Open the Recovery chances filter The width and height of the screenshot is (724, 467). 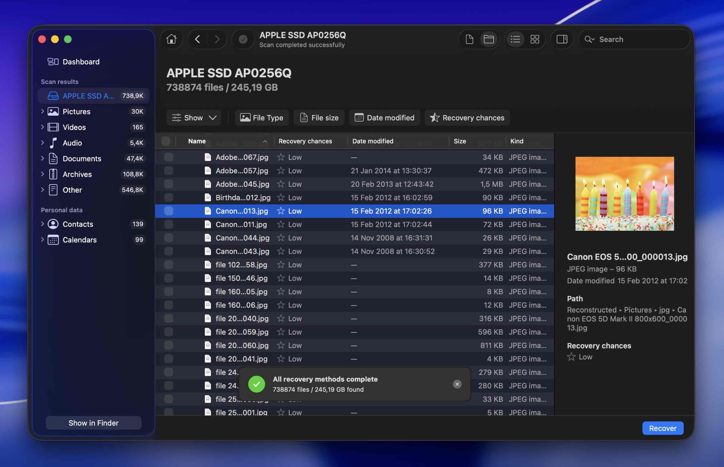467,118
